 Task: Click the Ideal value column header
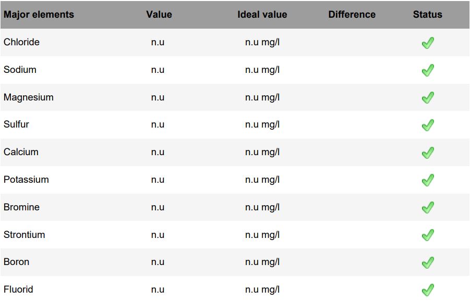tap(262, 15)
